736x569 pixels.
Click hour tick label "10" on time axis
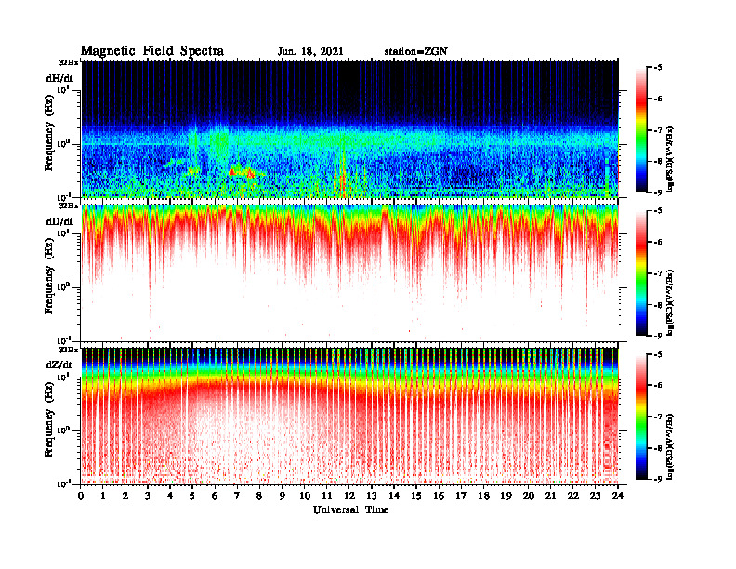click(305, 496)
